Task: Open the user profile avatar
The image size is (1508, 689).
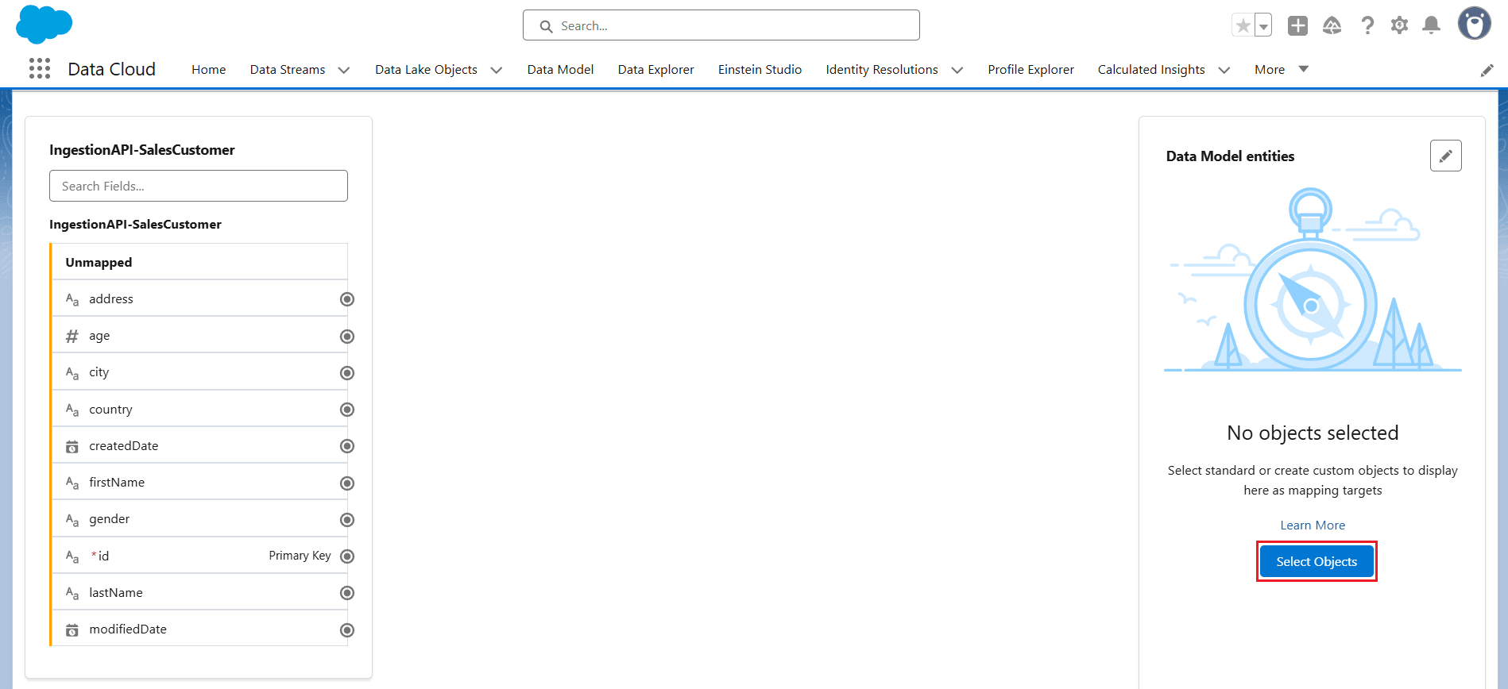Action: coord(1474,24)
